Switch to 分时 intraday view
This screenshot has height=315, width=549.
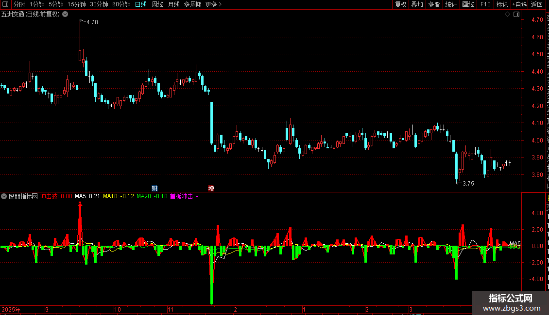click(19, 4)
